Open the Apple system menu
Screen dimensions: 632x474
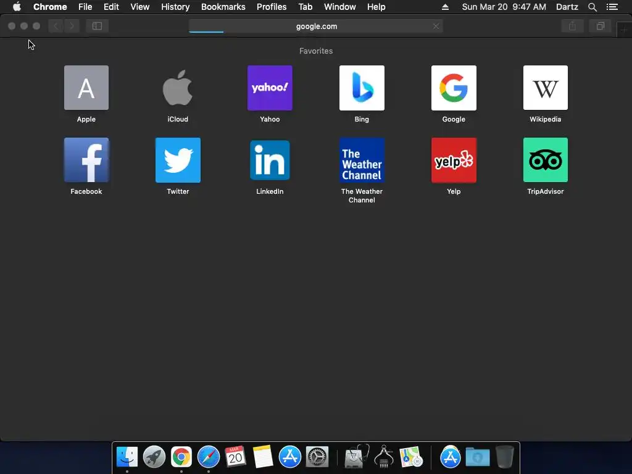(x=17, y=7)
